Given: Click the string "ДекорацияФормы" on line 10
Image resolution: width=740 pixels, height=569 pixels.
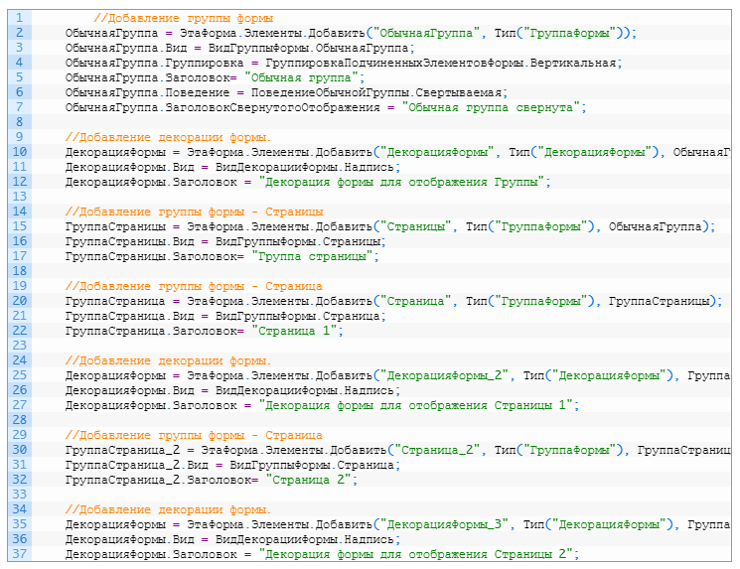Looking at the screenshot, I should pos(437,152).
